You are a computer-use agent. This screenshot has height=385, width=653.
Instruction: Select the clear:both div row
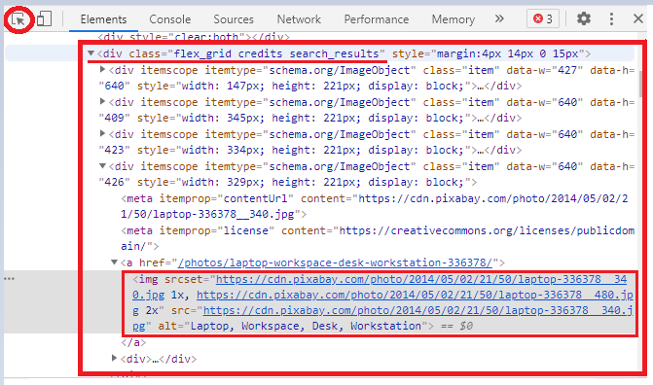[194, 37]
